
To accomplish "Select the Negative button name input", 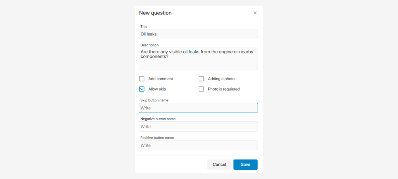I will click(198, 127).
